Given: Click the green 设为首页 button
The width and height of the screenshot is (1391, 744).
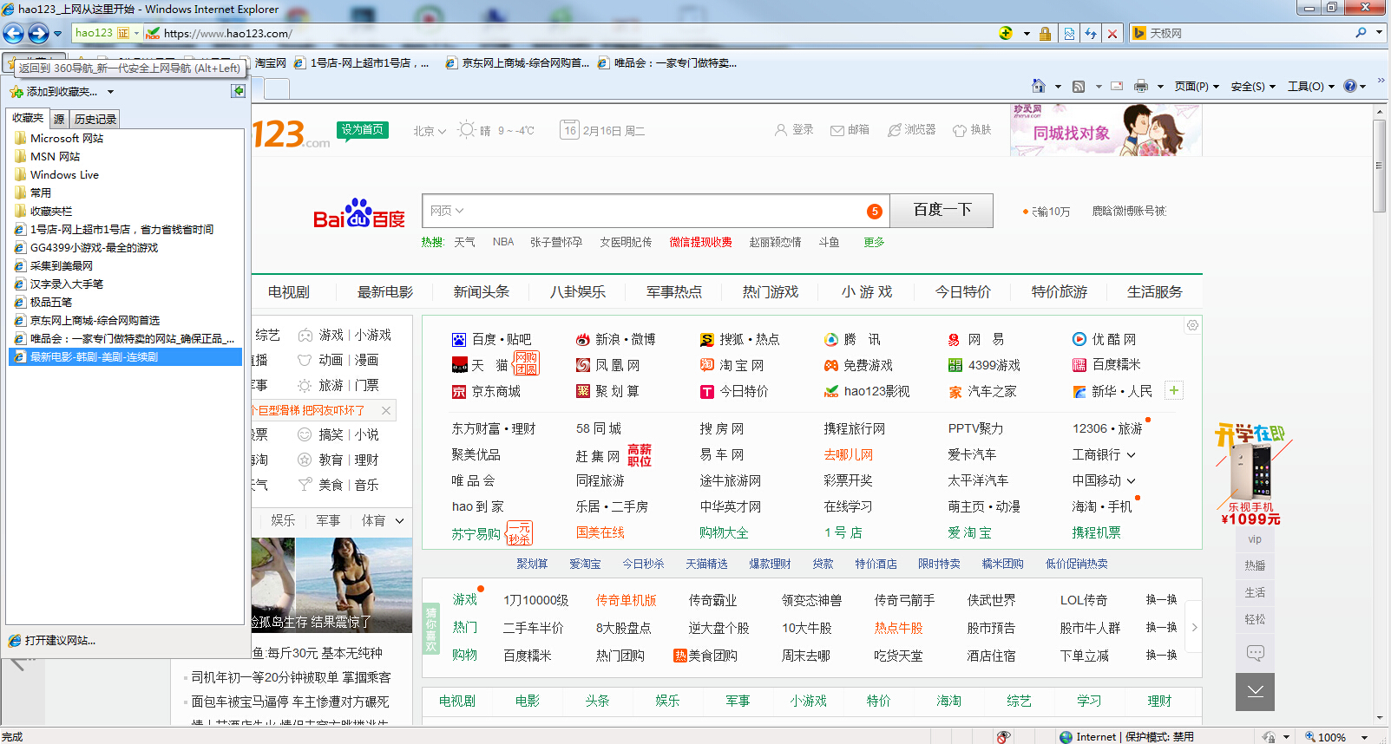Looking at the screenshot, I should click(362, 129).
